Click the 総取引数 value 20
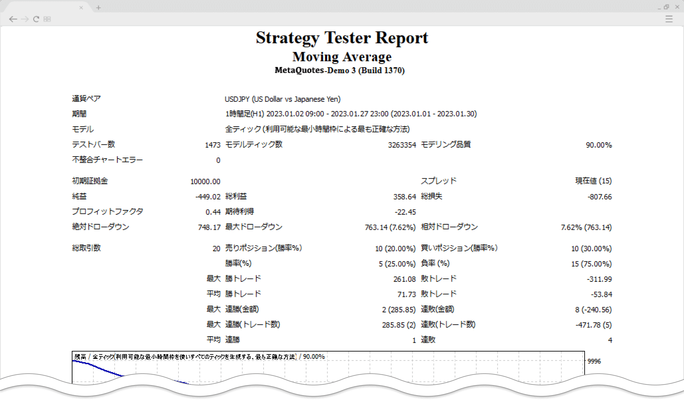The height and width of the screenshot is (401, 684). click(x=217, y=249)
